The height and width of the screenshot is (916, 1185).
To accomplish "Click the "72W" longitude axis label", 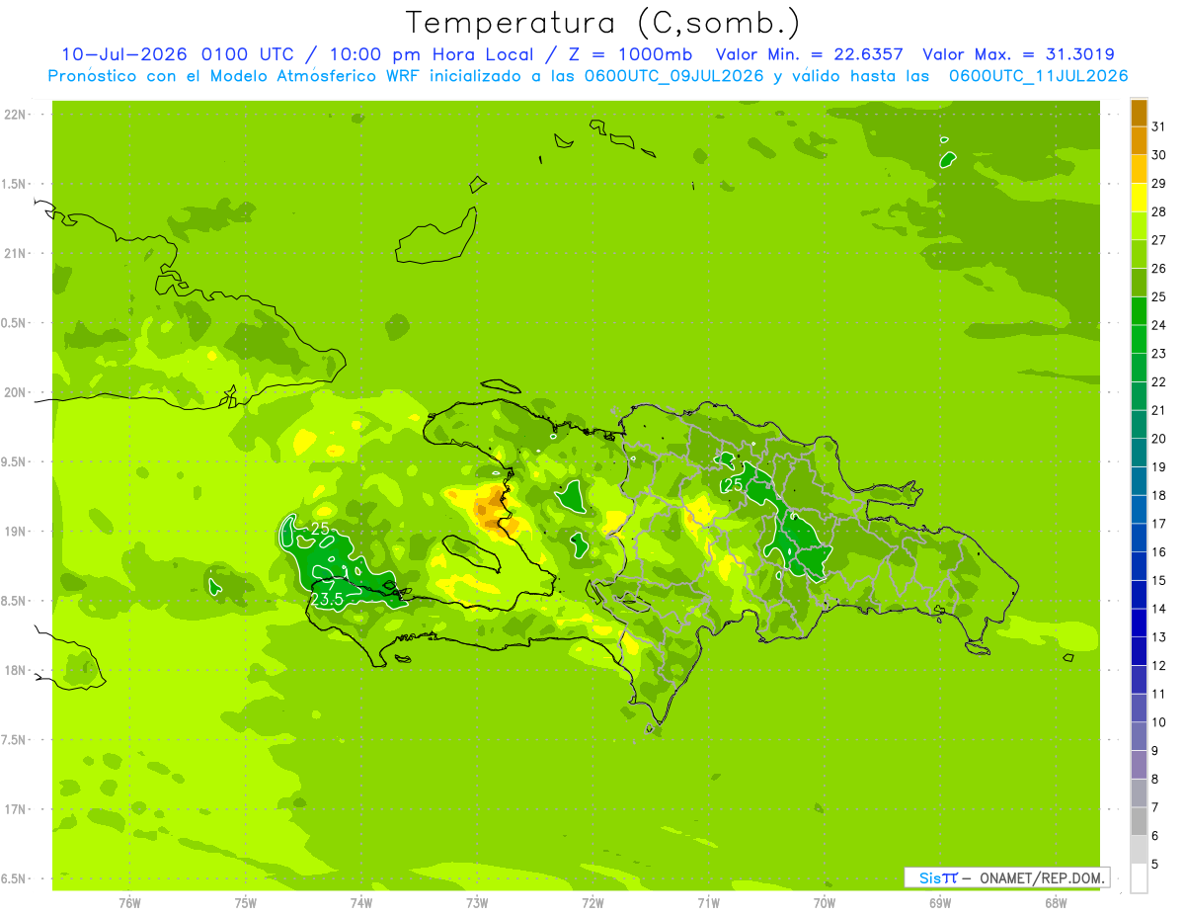I will click(x=592, y=903).
